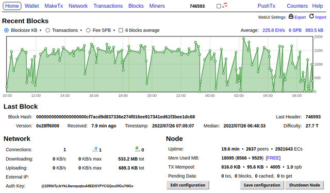This screenshot has height=193, width=330.
Task: Click the median time 2022/07/26 06:48:33
Action: 244,126
